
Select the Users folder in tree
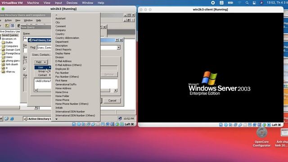pos(9,57)
